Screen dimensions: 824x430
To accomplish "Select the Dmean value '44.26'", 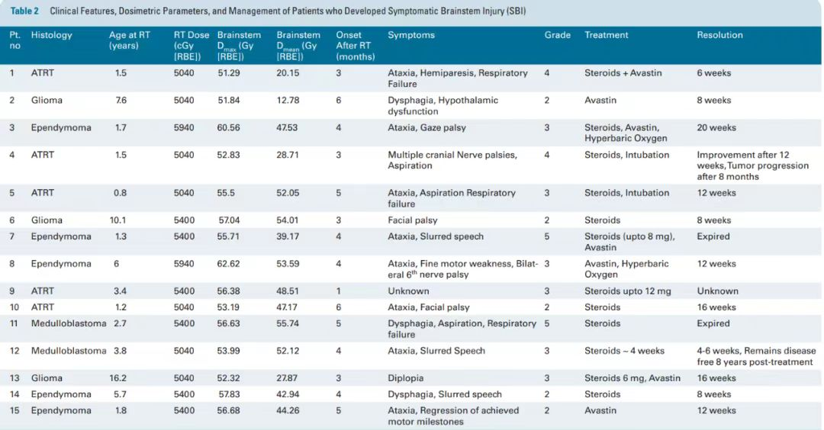I will pyautogui.click(x=288, y=411).
